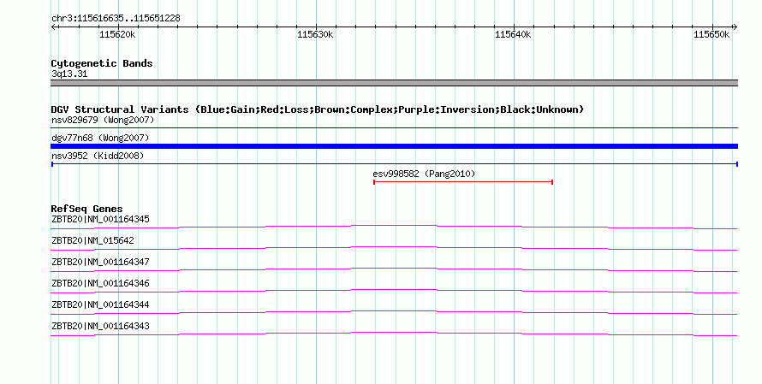Screen dimensions: 762x384
Task: Select the 3q13.31 band label
Action: pos(69,74)
